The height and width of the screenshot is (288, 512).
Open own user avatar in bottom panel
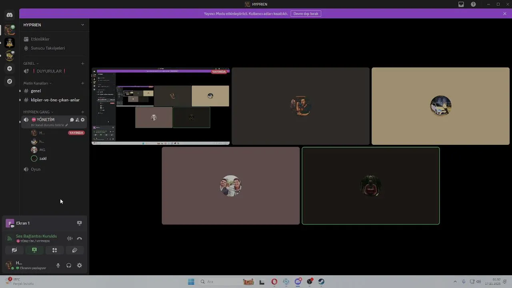pyautogui.click(x=10, y=265)
